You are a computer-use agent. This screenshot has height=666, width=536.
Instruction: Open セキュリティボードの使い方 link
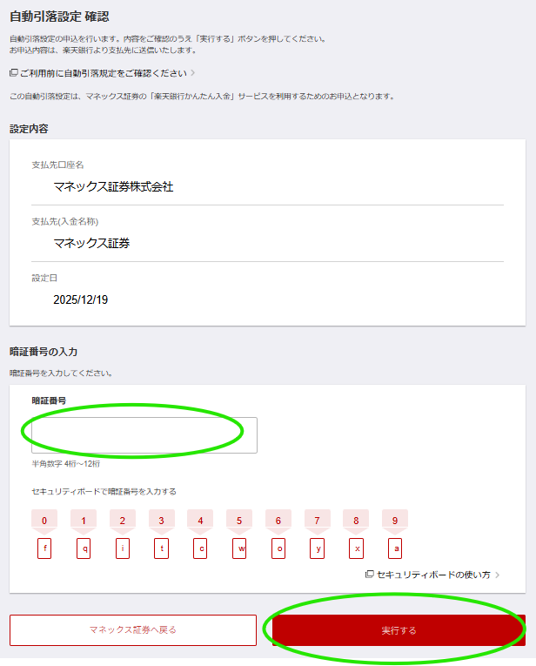pyautogui.click(x=433, y=575)
